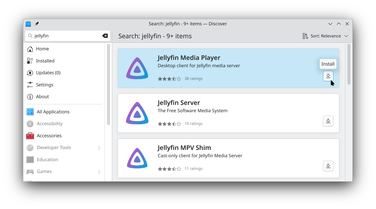Viewport: 376px width, 209px height.
Task: Expand Games subcategories chevron
Action: tap(99, 172)
